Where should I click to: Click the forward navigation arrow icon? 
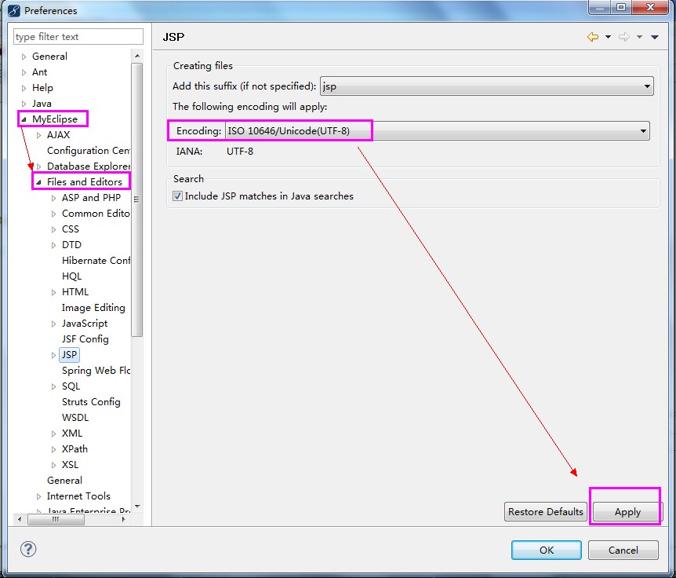tap(623, 37)
